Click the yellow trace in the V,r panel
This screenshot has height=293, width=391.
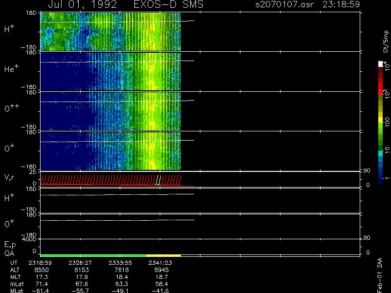point(158,180)
